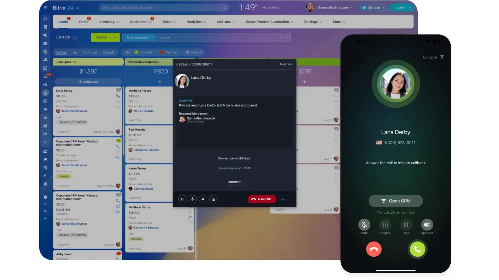Image resolution: width=499 pixels, height=280 pixels.
Task: Click the HANG UP button
Action: point(261,199)
